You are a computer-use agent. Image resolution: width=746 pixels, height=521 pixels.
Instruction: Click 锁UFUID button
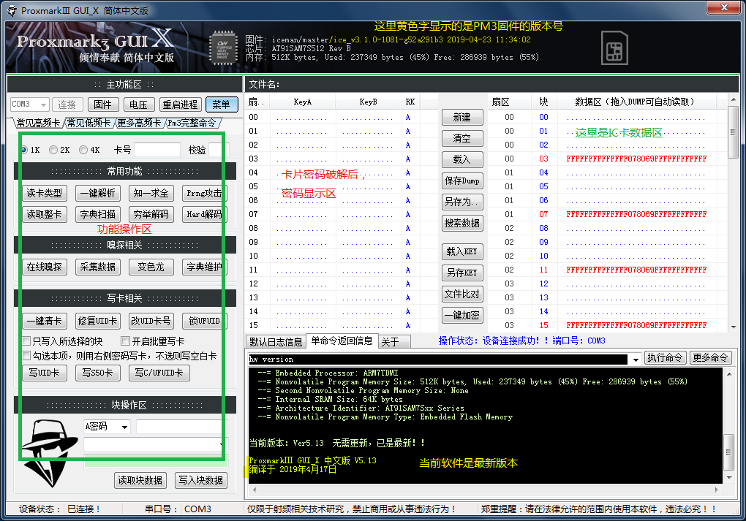click(x=203, y=321)
